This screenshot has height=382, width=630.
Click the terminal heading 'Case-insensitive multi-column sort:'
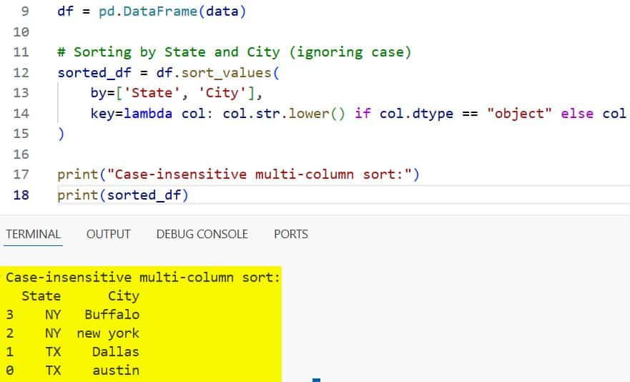coord(142,278)
